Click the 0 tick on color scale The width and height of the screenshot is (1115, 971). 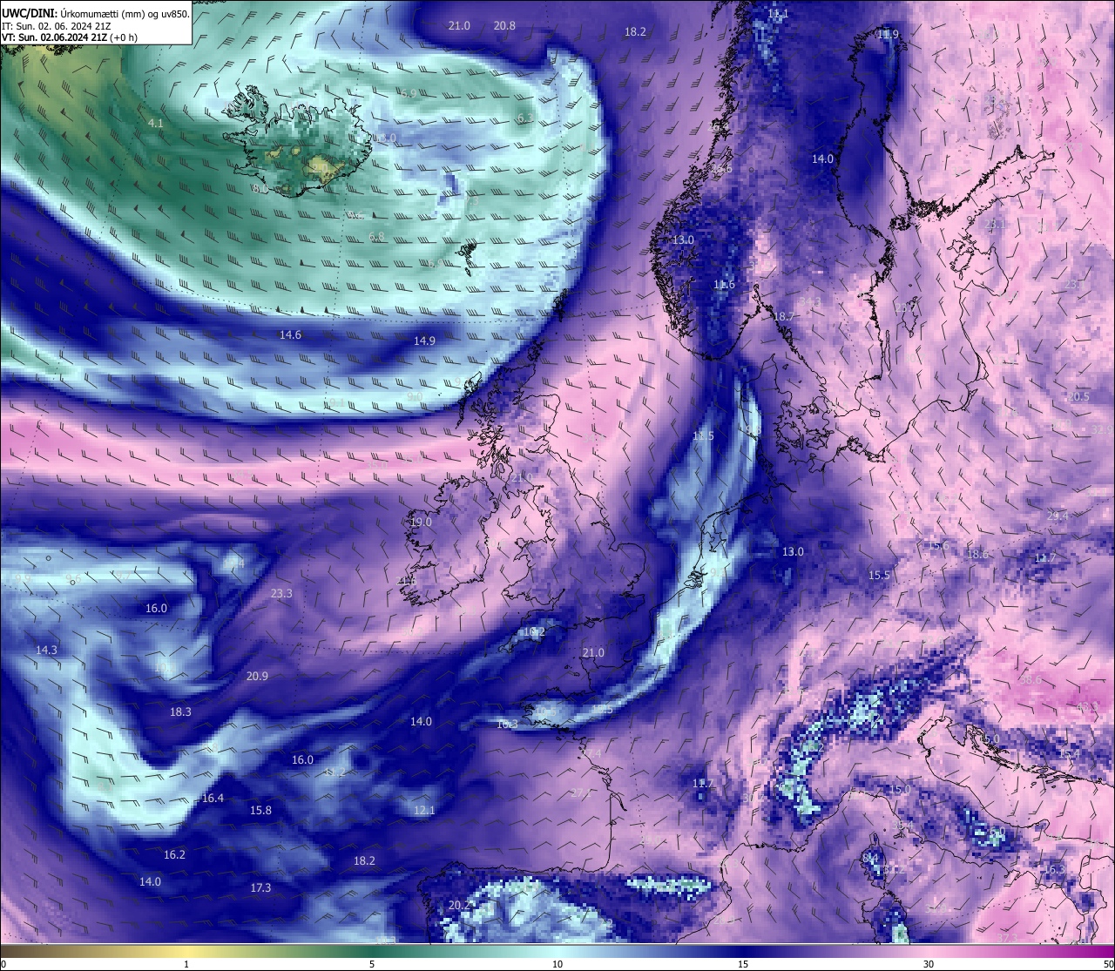(3, 964)
